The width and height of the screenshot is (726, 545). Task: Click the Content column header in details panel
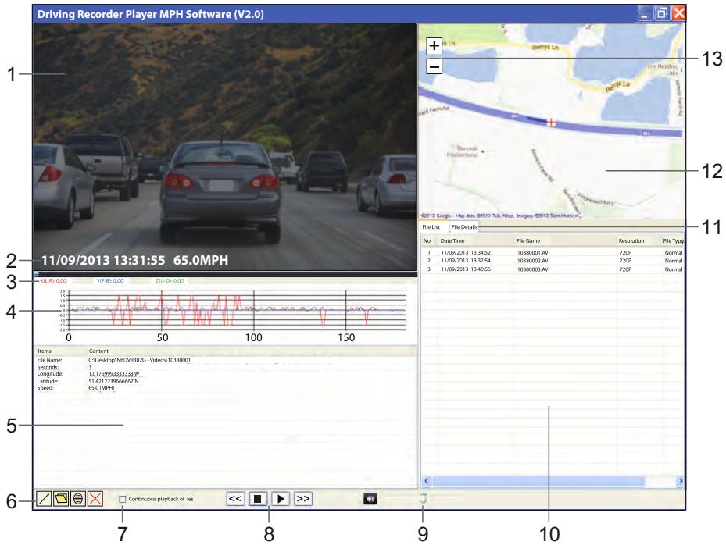click(x=98, y=351)
